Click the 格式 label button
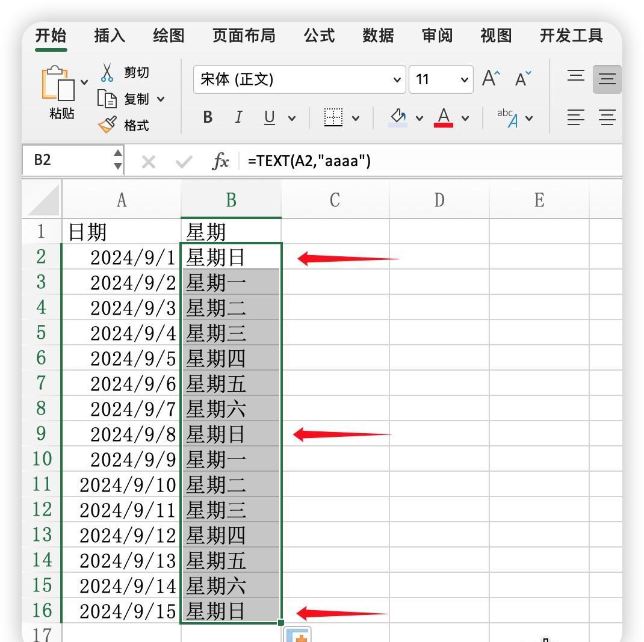 coord(137,126)
